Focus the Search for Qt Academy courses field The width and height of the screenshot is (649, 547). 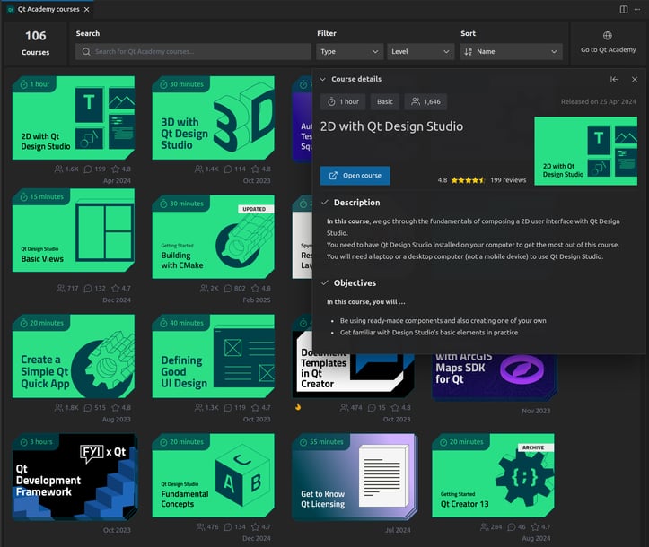pyautogui.click(x=193, y=52)
